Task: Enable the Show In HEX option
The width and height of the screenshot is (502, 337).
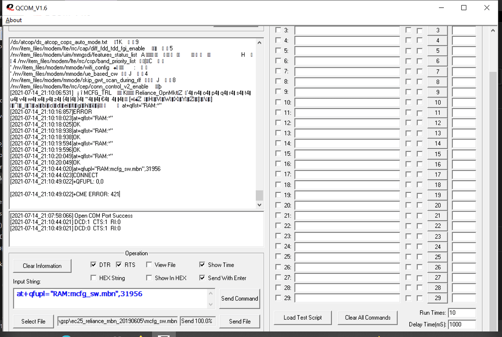Action: coord(149,278)
